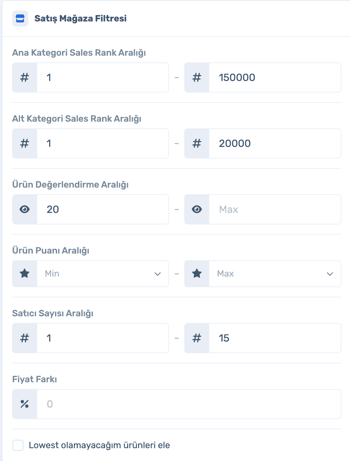Click the hash icon of Satıcı Sayısı minimum field
Screen dimensions: 350x461
click(25, 338)
